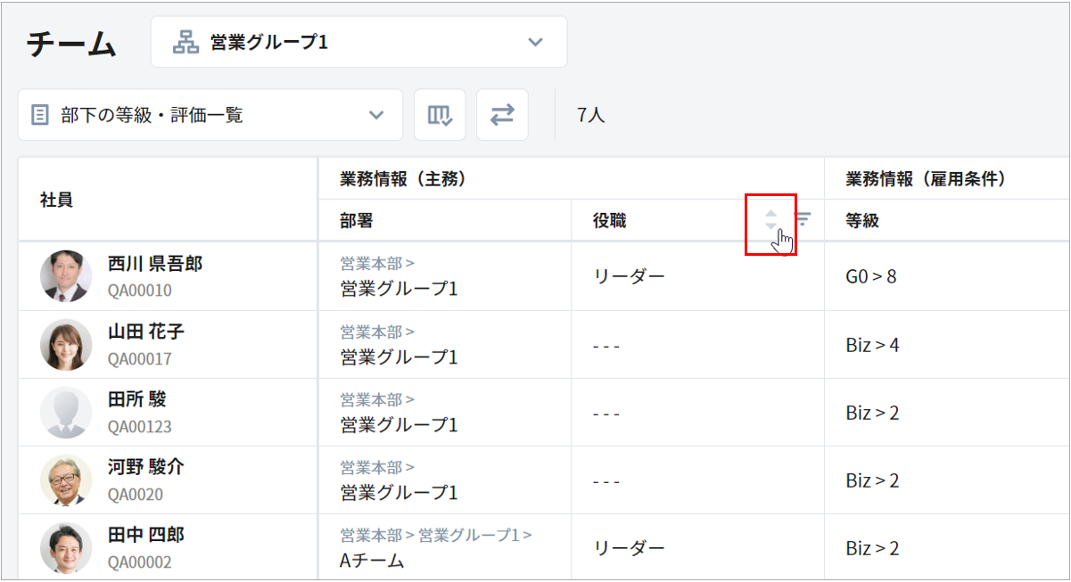Screen dimensions: 1071x582
Task: Click the sort arrows in 役職 column
Action: point(770,219)
